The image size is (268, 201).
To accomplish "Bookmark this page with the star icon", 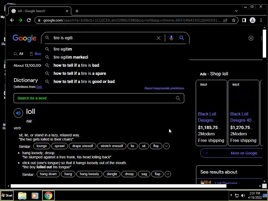I will click(x=234, y=20).
